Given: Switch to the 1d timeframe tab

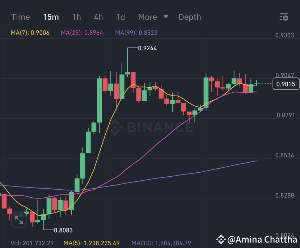Looking at the screenshot, I should pos(120,17).
